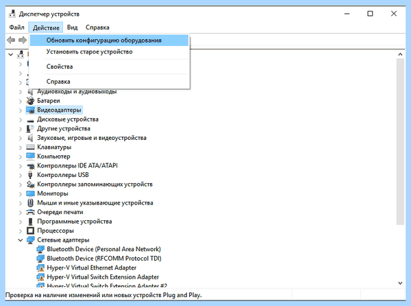Screen dimensions: 411x306
Task: Click the Контроллеры запоминающих устройств icon
Action: click(x=30, y=185)
